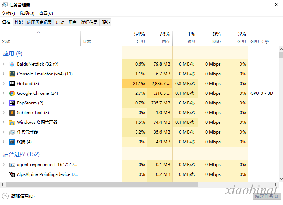The width and height of the screenshot is (283, 205).
Task: Click the Google Chrome icon
Action: coord(12,93)
